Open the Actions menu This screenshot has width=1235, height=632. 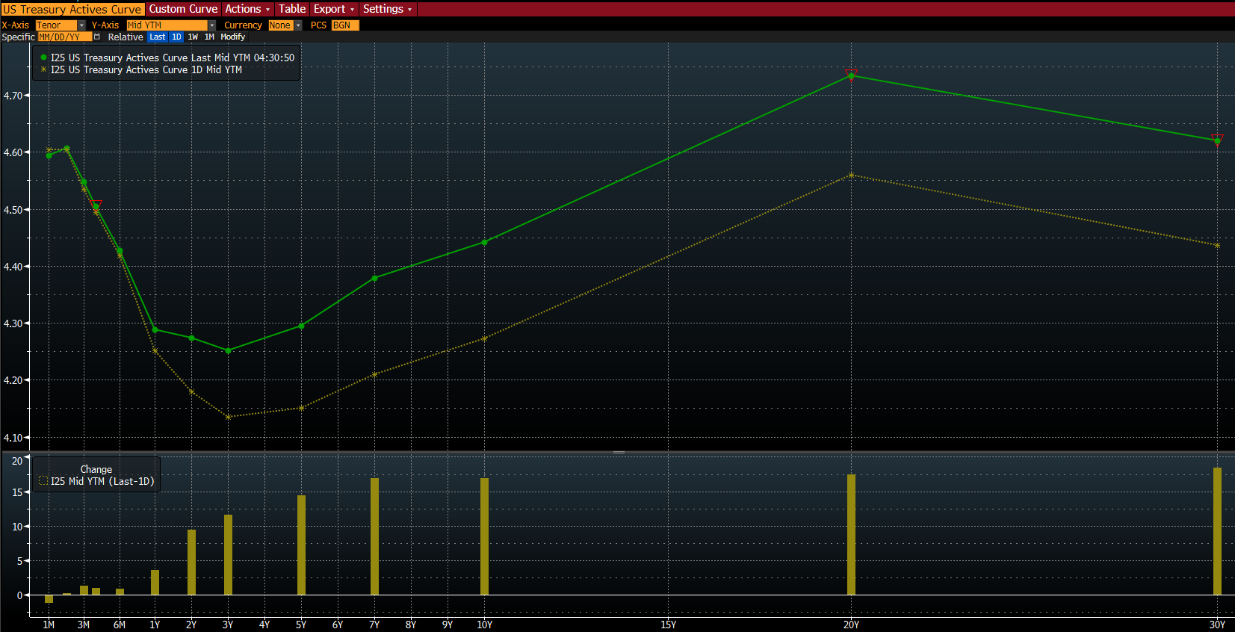coord(247,9)
